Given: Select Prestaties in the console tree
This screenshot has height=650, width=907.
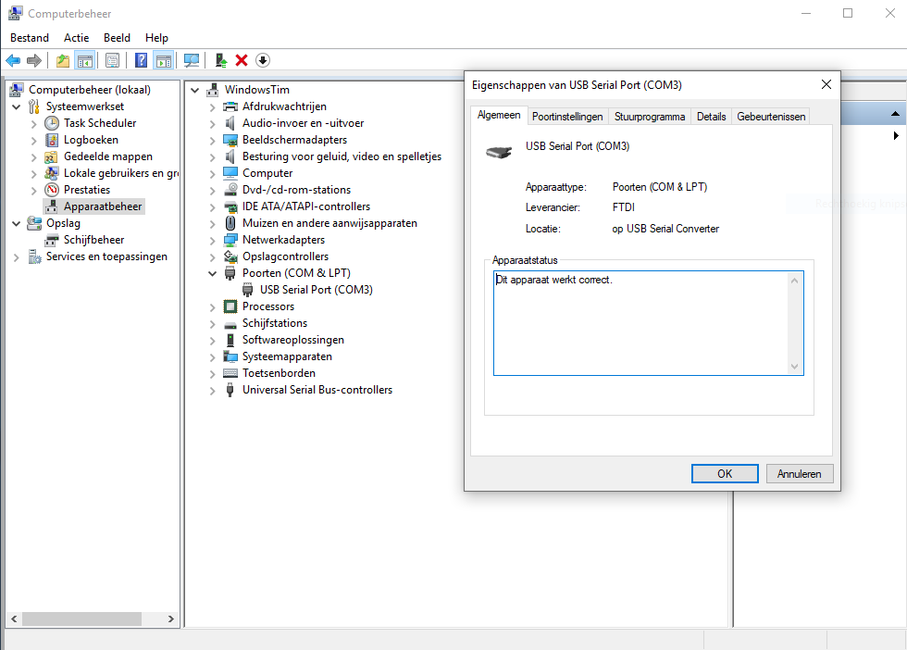Looking at the screenshot, I should [87, 189].
